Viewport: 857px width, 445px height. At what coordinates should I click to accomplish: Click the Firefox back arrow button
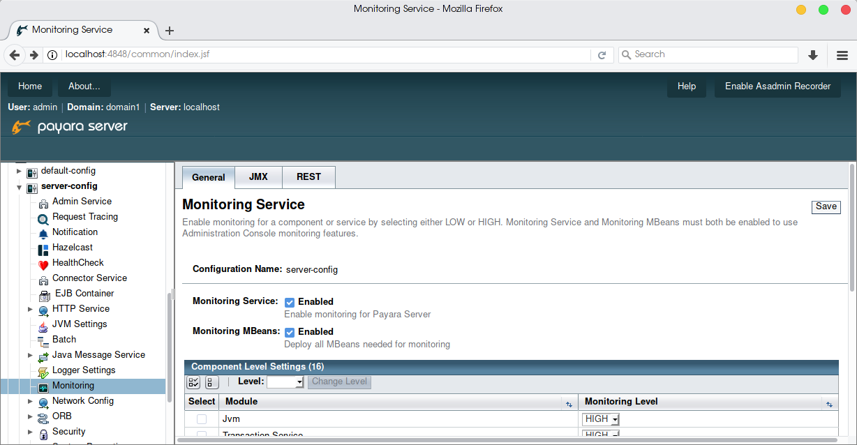tap(14, 55)
